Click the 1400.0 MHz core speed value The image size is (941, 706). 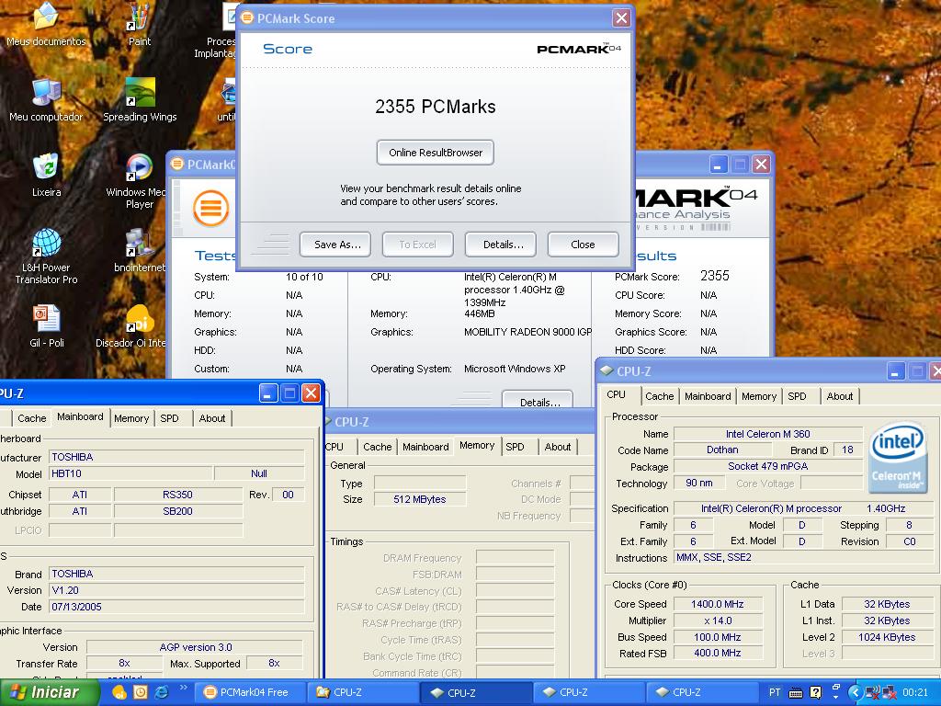coord(717,604)
